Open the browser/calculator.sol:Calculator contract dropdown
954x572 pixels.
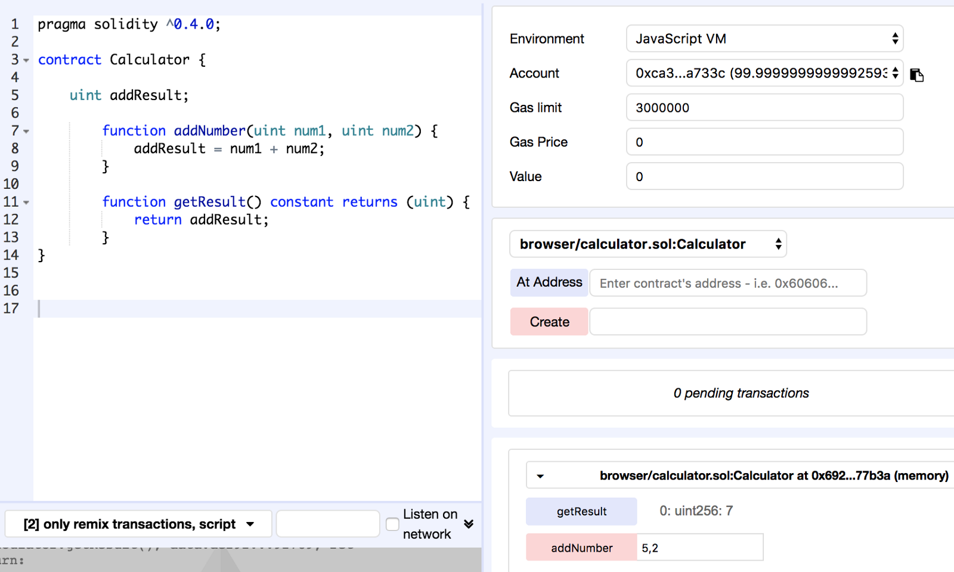[648, 244]
